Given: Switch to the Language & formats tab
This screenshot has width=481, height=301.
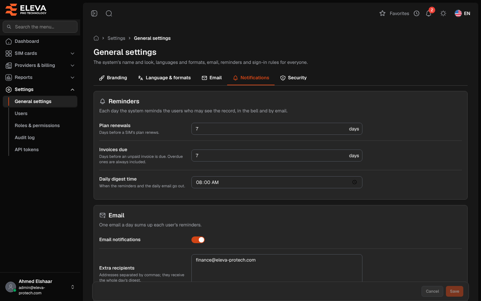Looking at the screenshot, I should (164, 78).
